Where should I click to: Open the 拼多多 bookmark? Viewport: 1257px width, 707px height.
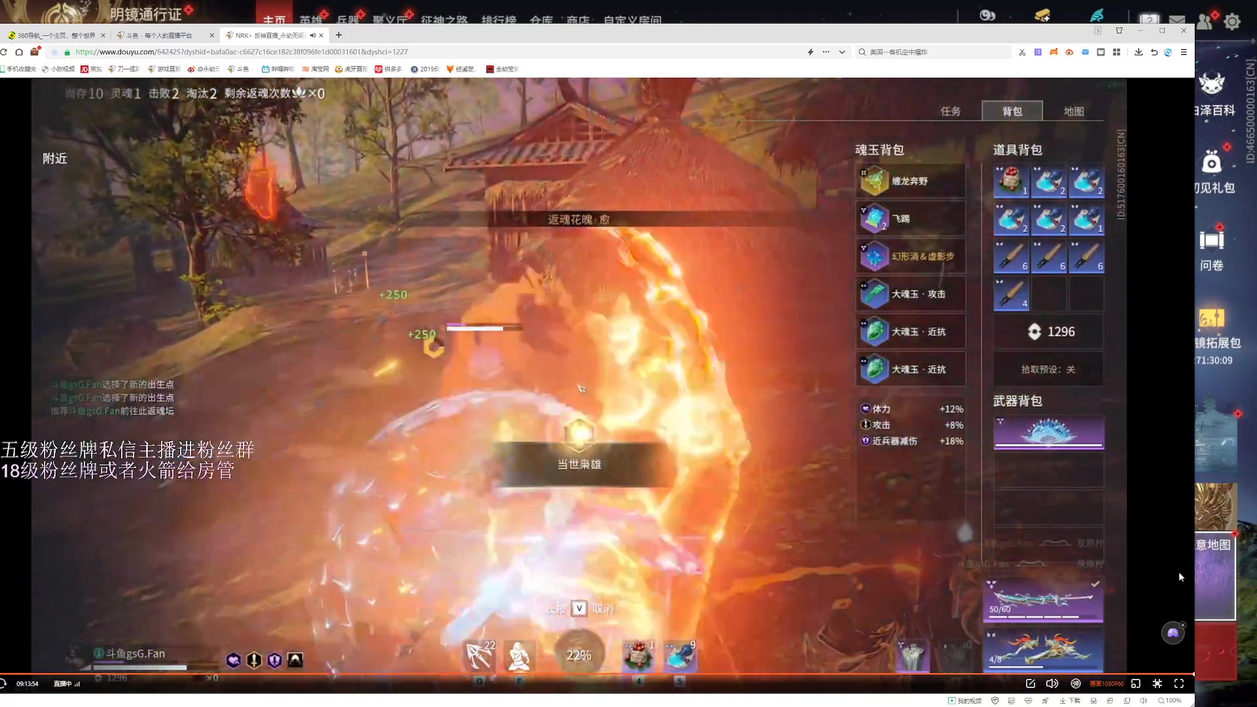pyautogui.click(x=388, y=69)
